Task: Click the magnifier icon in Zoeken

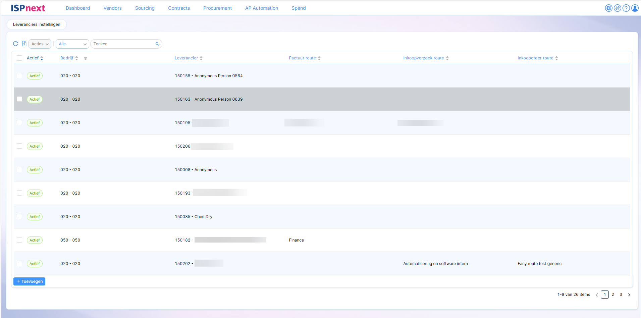Action: [157, 44]
